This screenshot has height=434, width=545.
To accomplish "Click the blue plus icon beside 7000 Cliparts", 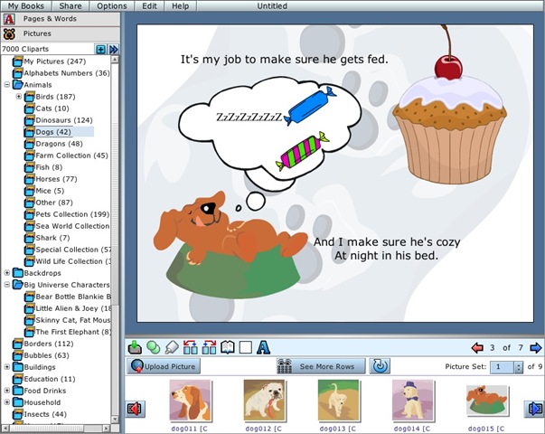I will (101, 50).
